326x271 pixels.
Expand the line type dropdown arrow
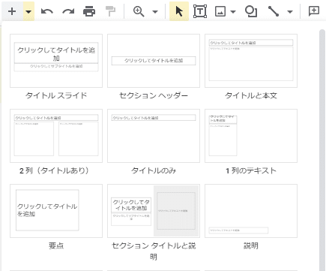(x=290, y=12)
